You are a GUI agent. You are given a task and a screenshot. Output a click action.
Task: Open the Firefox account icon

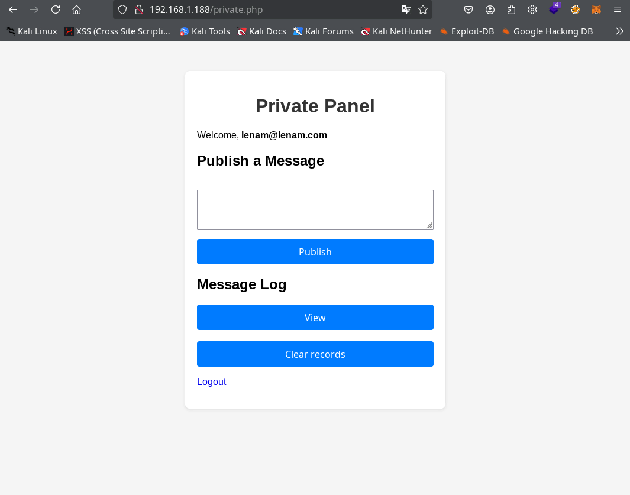490,9
